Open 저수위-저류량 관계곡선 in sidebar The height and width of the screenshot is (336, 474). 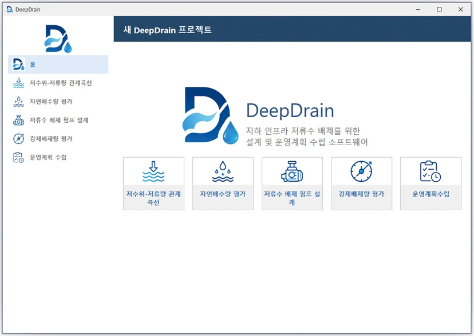[x=58, y=83]
